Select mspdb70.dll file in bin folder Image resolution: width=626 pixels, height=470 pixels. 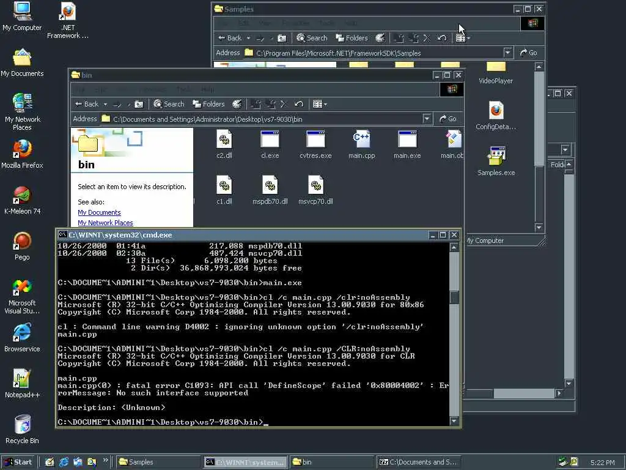(270, 191)
